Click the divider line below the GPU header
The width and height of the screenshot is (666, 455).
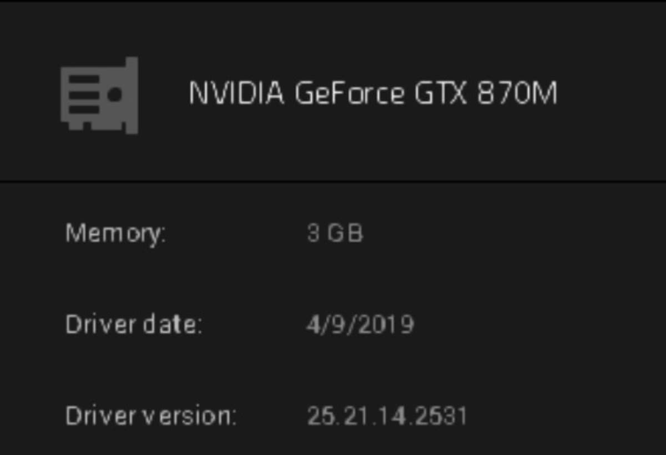point(333,181)
